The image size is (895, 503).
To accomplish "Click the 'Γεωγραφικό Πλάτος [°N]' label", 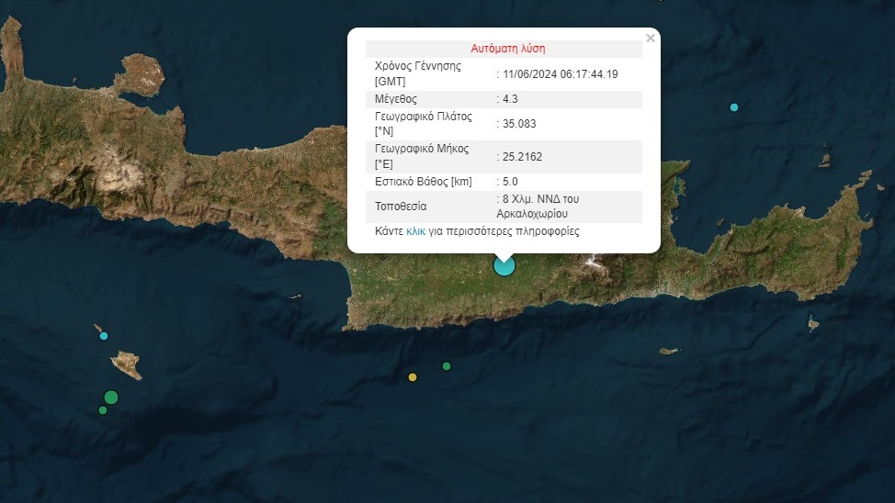I will click(x=424, y=124).
